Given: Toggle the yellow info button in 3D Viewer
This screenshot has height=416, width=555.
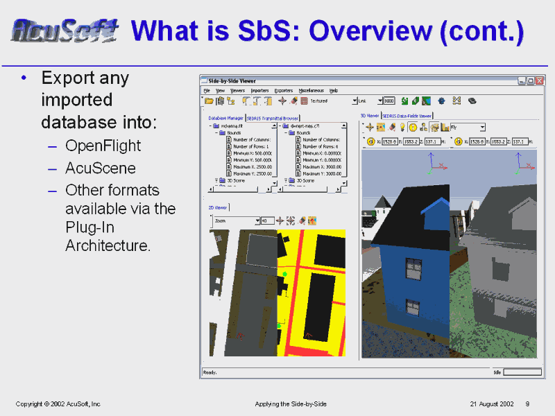Looking at the screenshot, I should click(x=412, y=128).
